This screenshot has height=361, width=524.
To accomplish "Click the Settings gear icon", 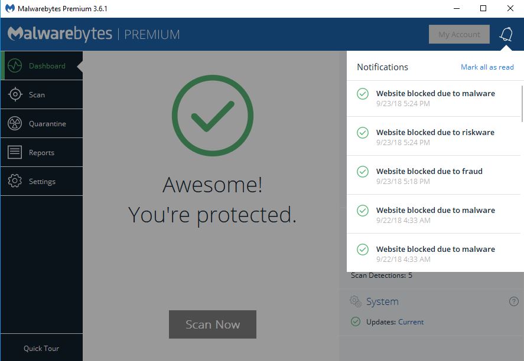I will click(x=15, y=181).
